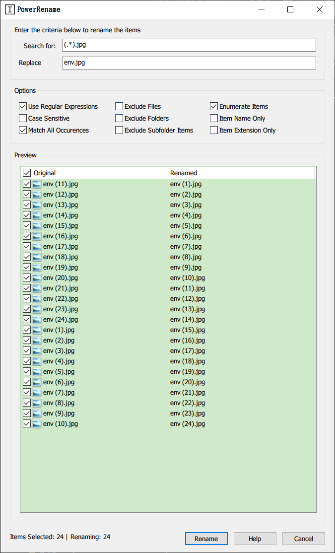Screen dimensions: 335x553
Task: Click the image file icon for env (4).jpg
Action: (x=37, y=361)
